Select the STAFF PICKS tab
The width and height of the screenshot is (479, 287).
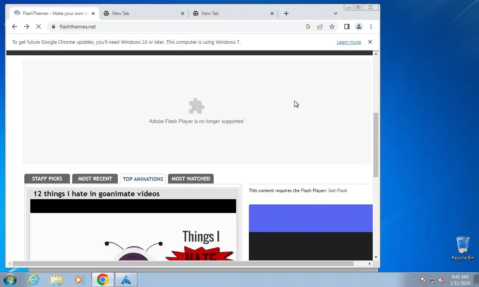tap(47, 179)
